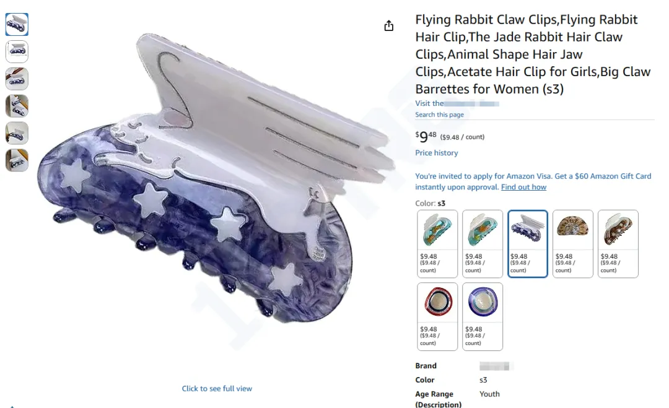
Task: Select the third product thumbnail
Action: [x=17, y=79]
